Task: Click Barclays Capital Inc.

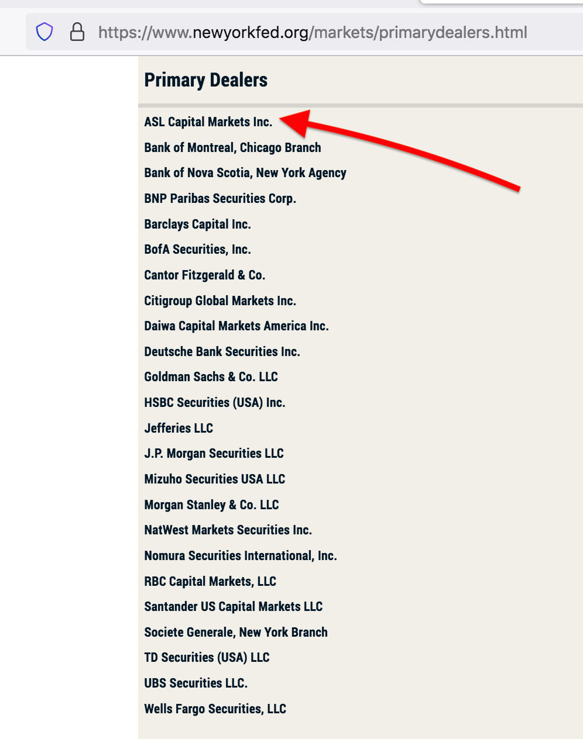Action: click(197, 224)
